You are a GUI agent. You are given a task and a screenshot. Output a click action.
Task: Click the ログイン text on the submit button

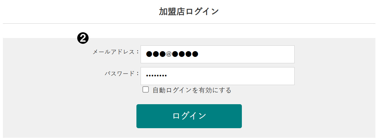[189, 116]
